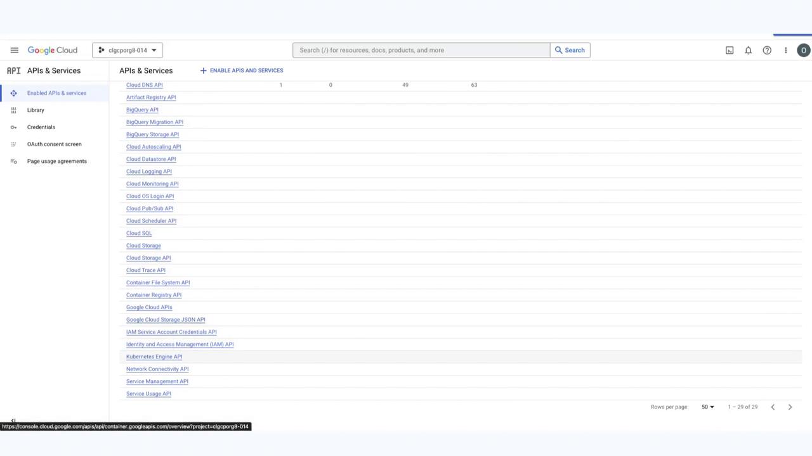
Task: Open the Cloud SQL link
Action: point(139,233)
